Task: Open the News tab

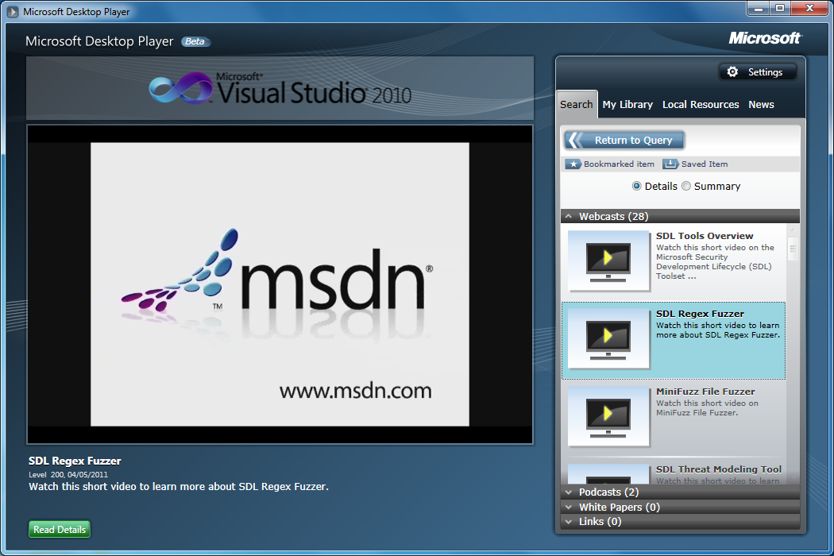Action: tap(761, 104)
